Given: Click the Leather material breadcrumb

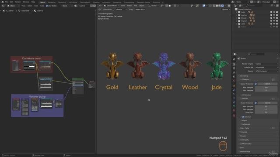Looking at the screenshot, I should pos(38,11).
